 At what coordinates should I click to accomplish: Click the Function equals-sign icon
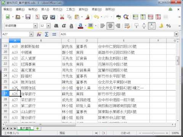(x=54, y=34)
